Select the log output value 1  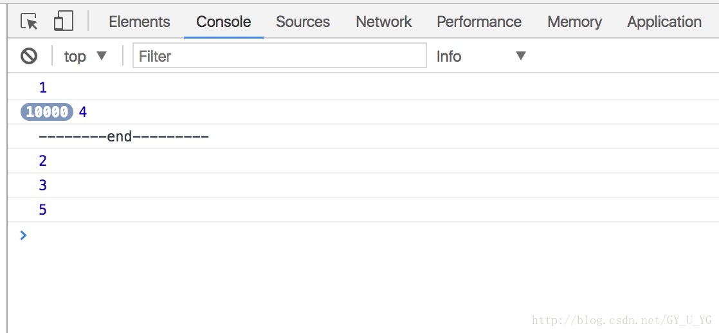click(x=42, y=87)
